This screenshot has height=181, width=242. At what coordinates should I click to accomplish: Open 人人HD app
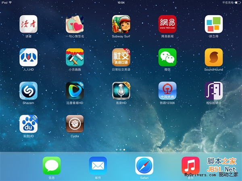pos(28,57)
